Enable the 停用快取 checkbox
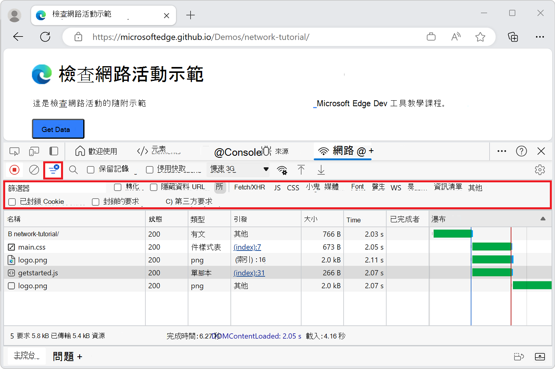The image size is (555, 369). pos(149,169)
